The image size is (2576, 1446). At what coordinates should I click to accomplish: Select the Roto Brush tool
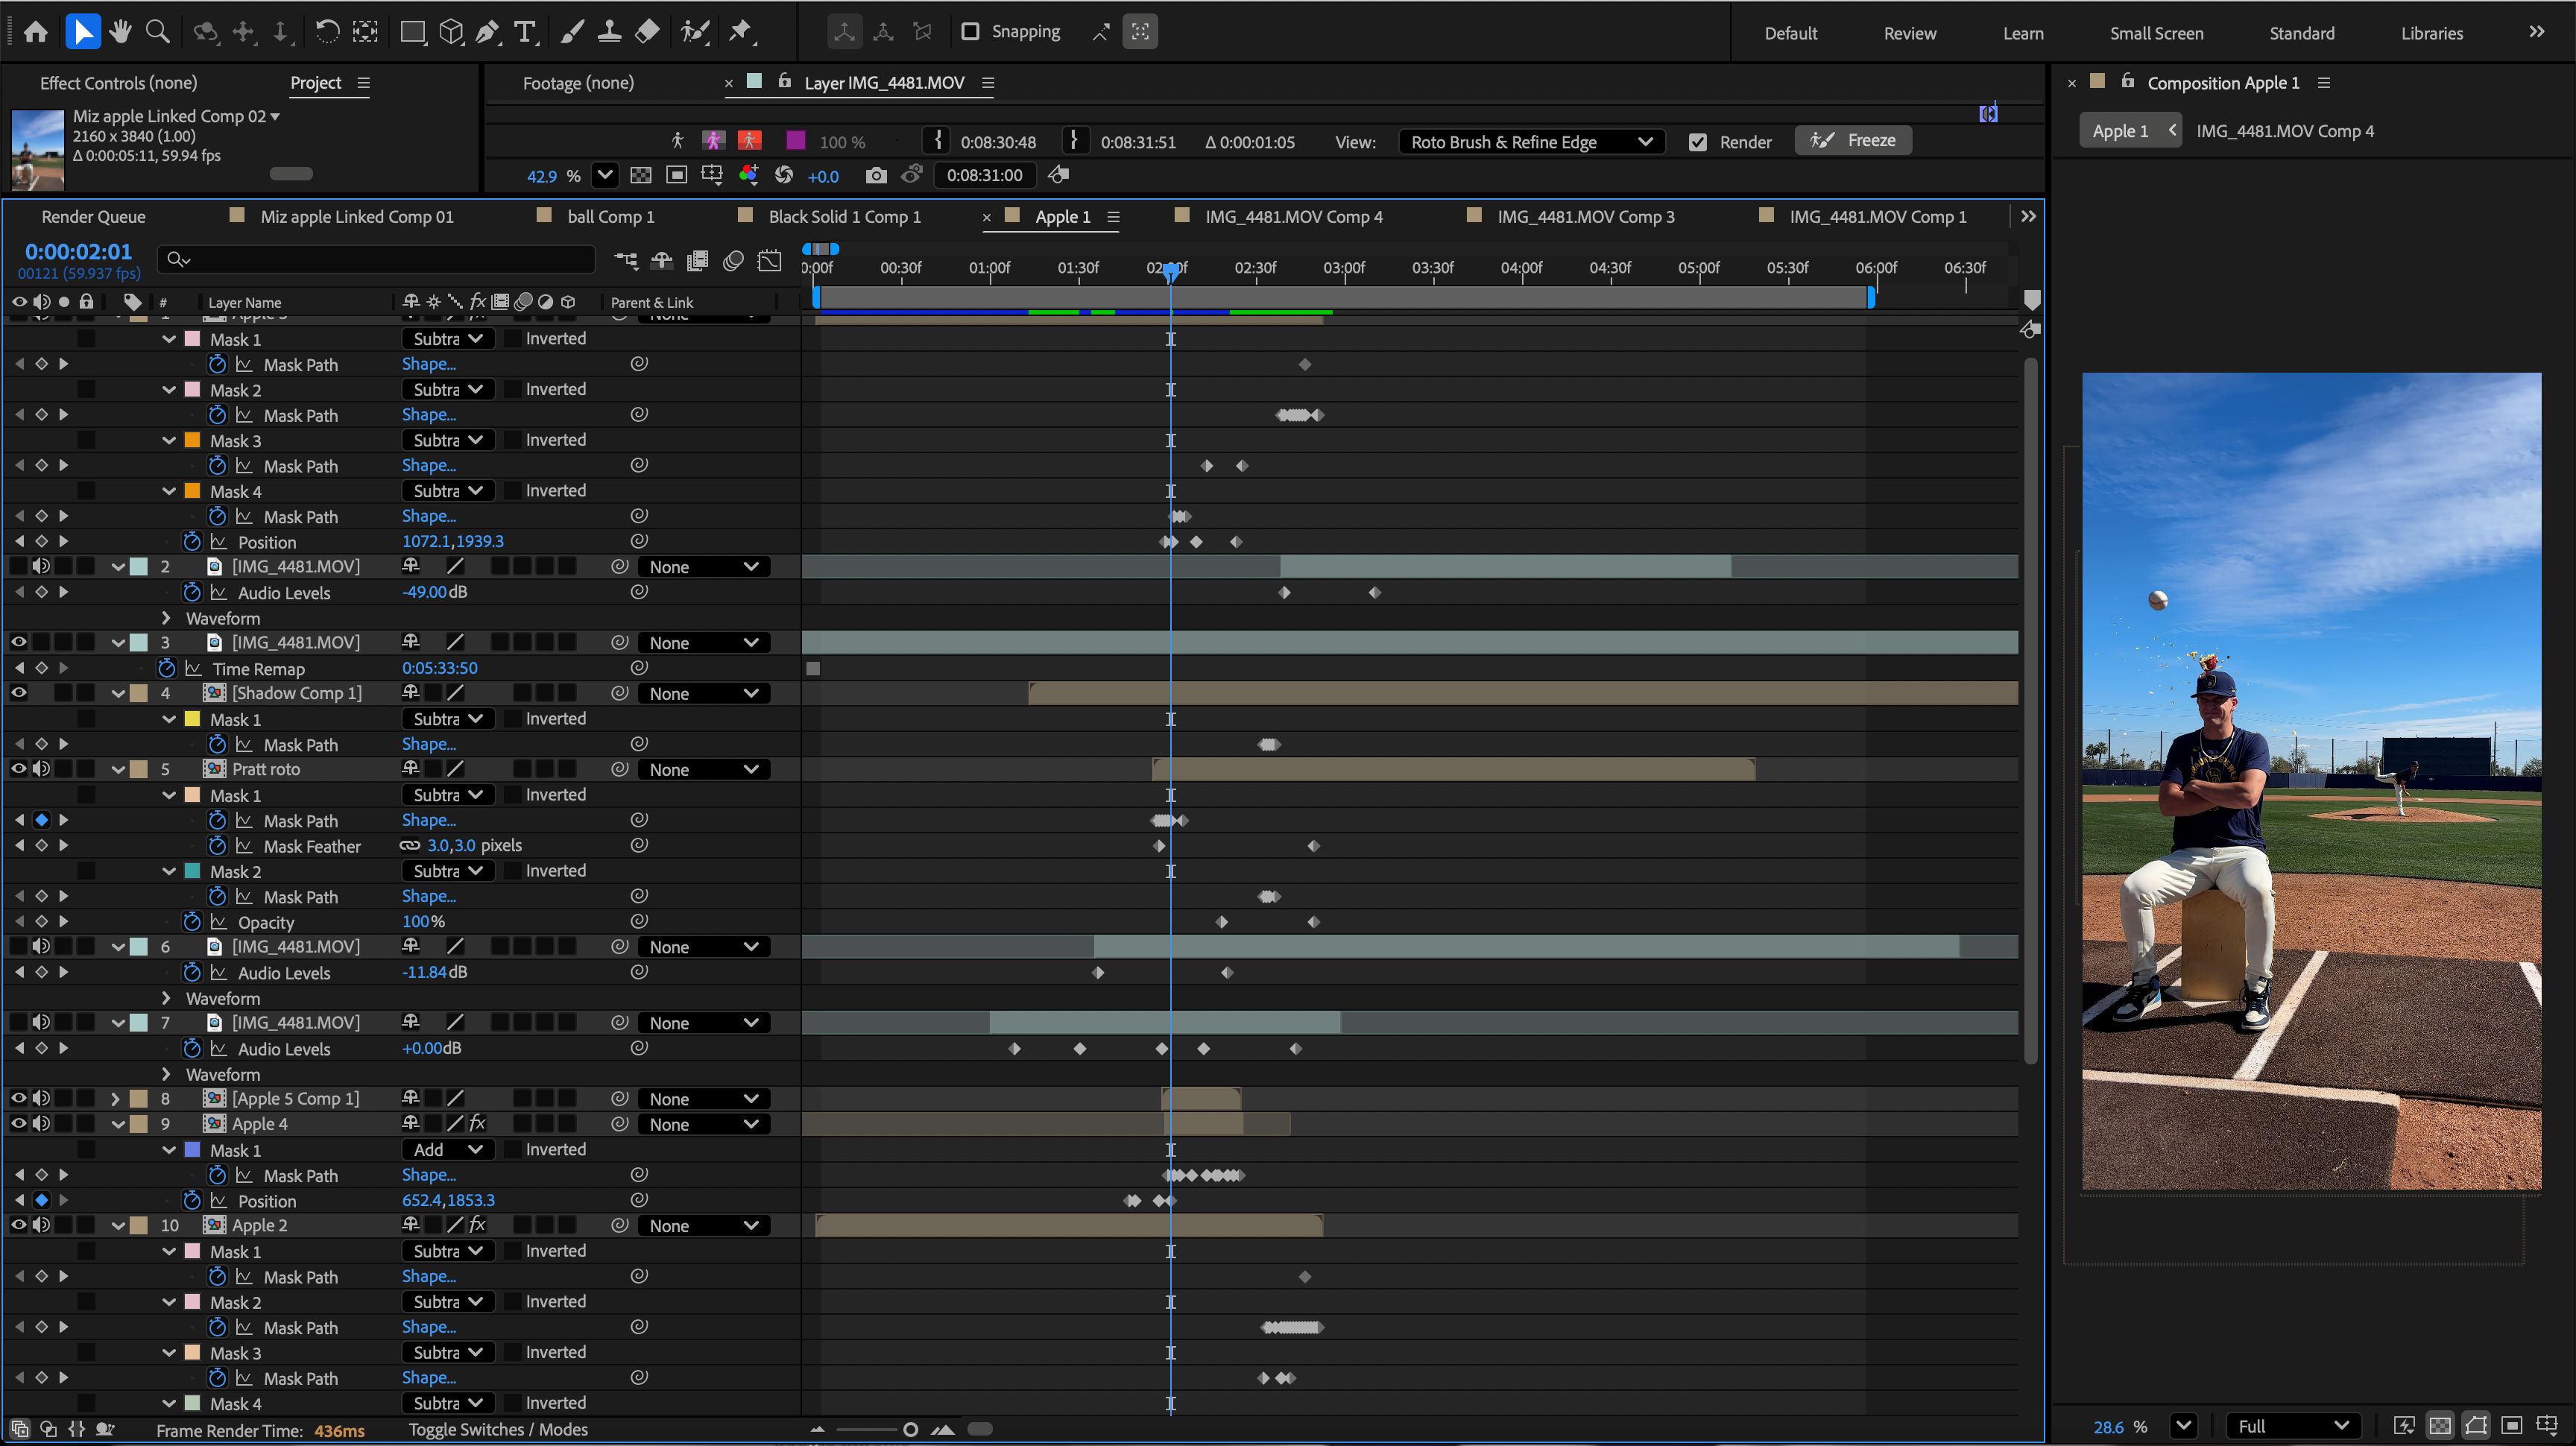tap(694, 32)
